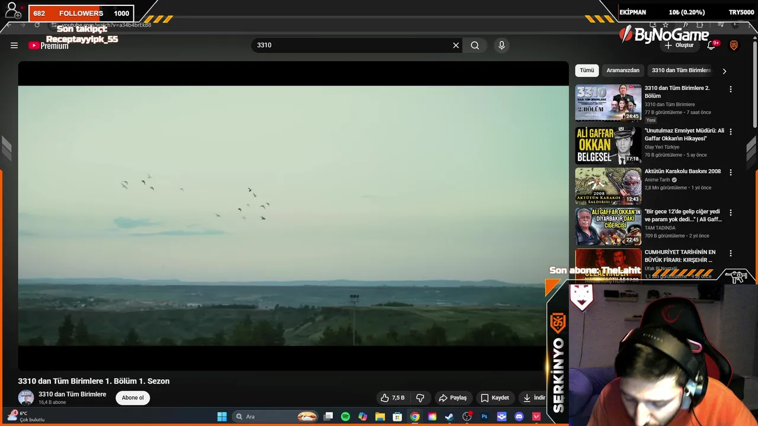
Task: Open Discord from the taskbar
Action: click(x=519, y=417)
